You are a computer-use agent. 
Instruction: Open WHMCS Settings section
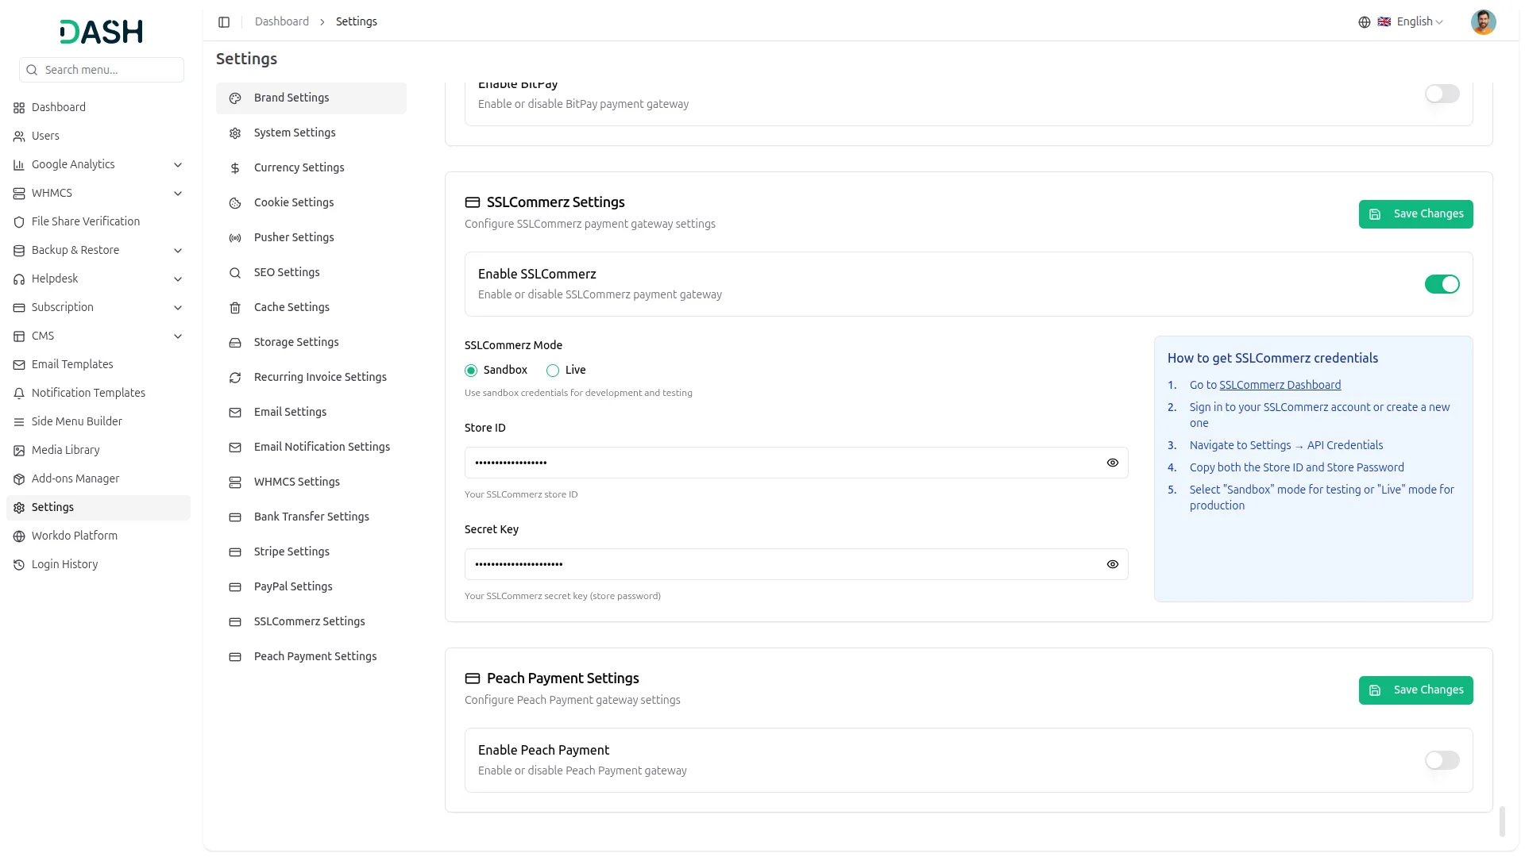311,482
